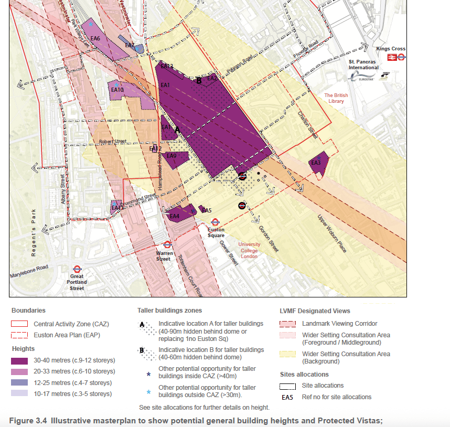Select the 20-33 metres legend swatch
Image resolution: width=450 pixels, height=427 pixels.
click(20, 371)
